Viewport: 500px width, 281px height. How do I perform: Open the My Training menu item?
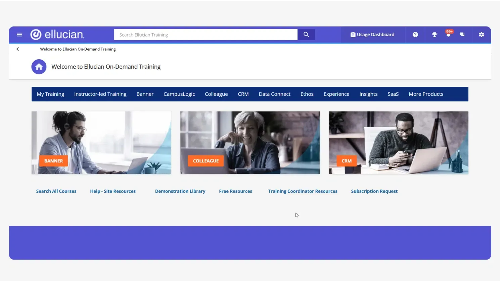point(50,94)
